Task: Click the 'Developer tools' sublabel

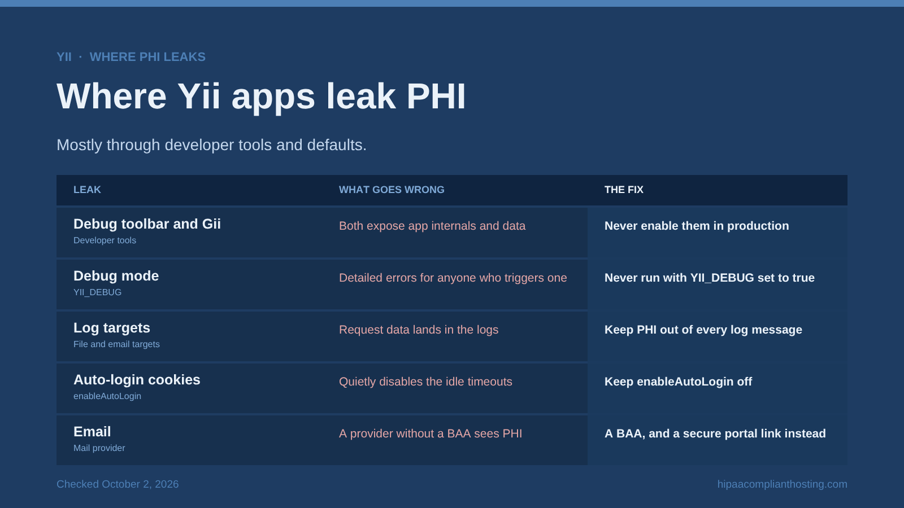Action: [105, 240]
